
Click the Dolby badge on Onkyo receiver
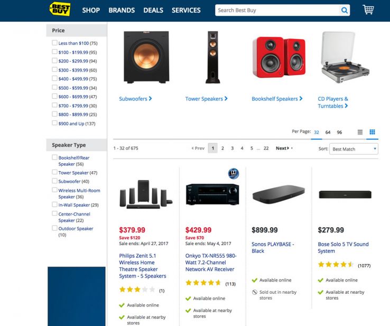[x=234, y=173]
